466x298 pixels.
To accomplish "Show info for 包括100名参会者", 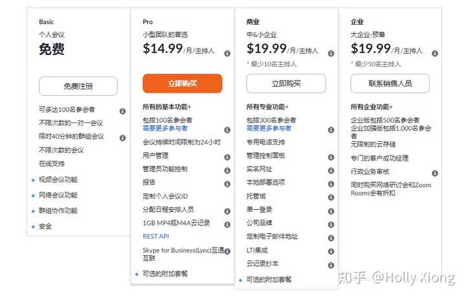I will coord(227,130).
